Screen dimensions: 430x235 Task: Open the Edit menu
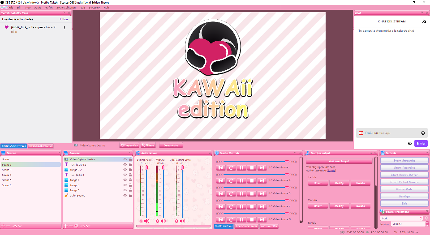coord(19,8)
